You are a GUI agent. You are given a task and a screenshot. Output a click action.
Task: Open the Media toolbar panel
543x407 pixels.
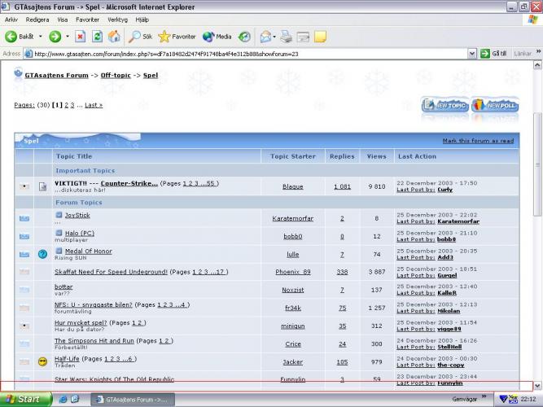click(x=217, y=37)
